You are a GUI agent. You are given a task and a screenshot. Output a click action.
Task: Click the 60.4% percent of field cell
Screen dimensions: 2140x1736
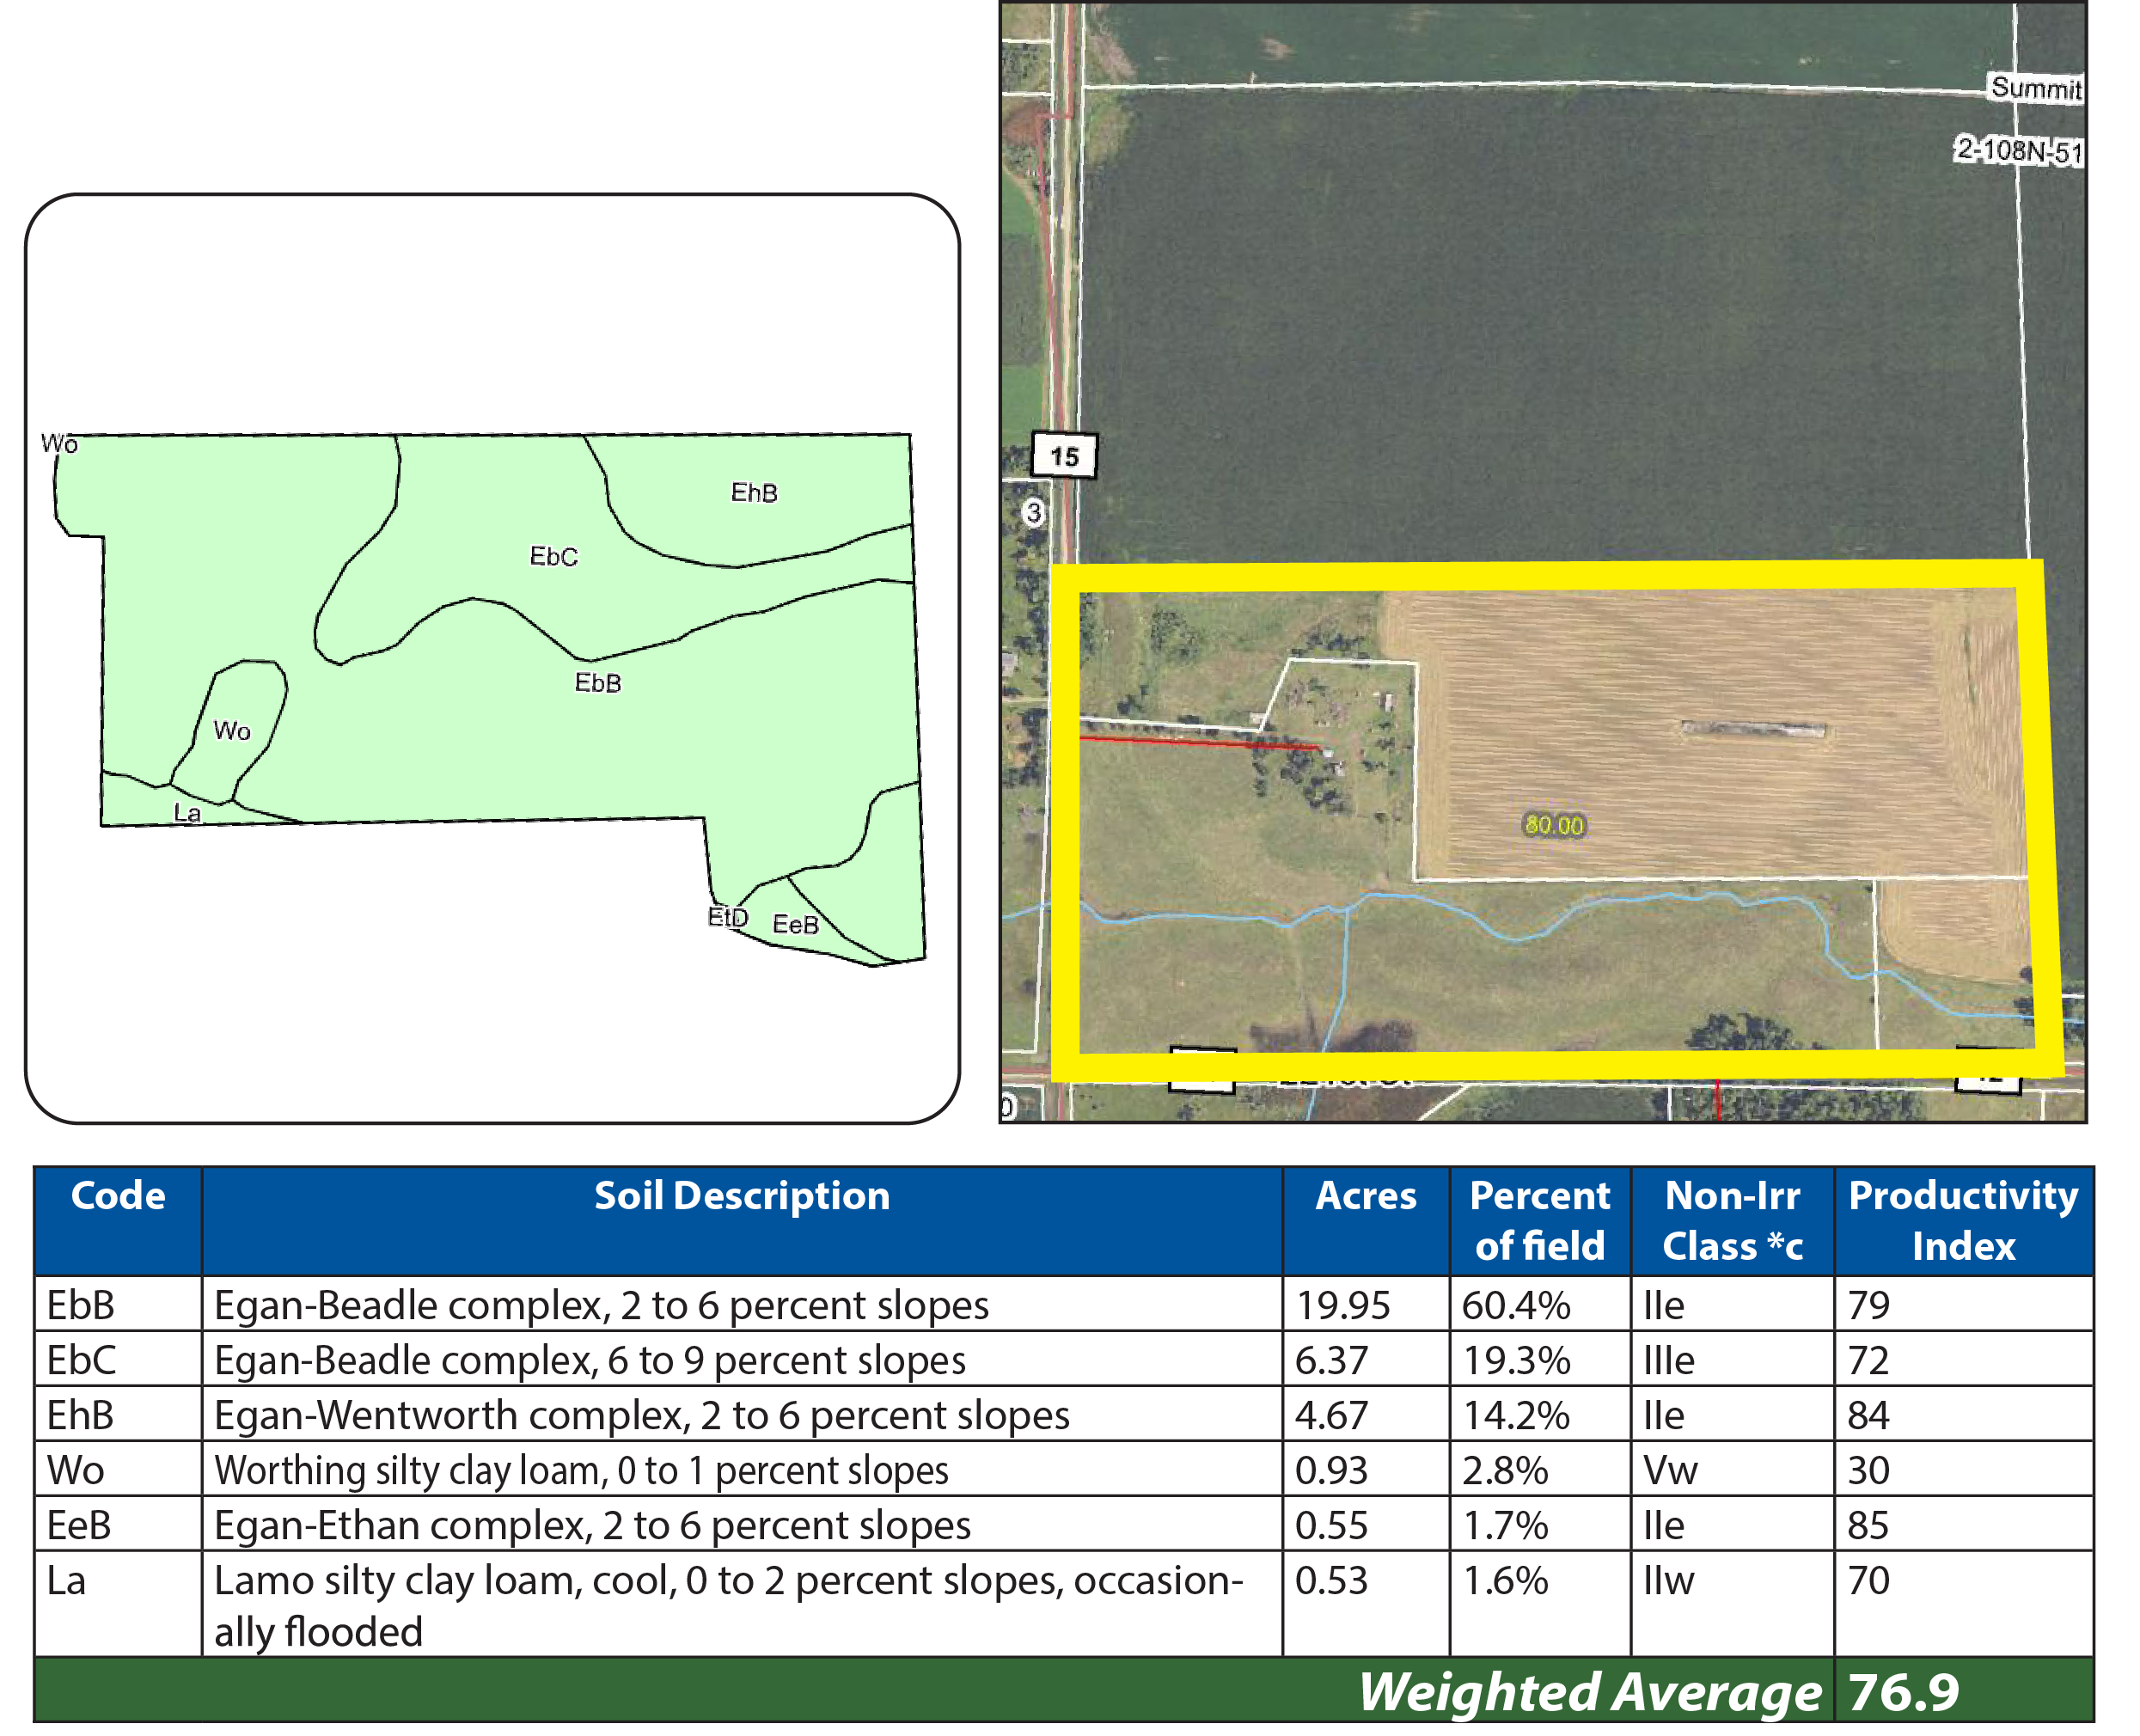point(1516,1305)
